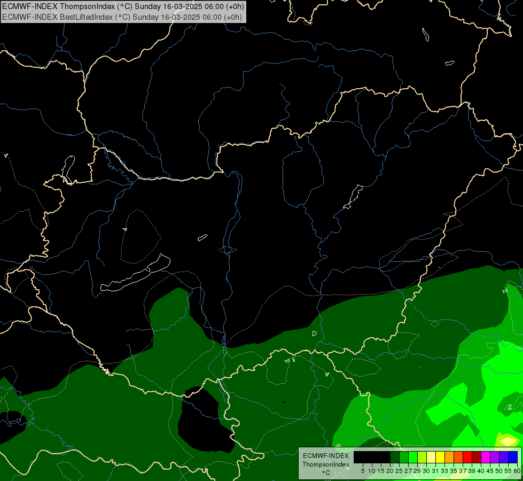Click the legend scale value "25"
This screenshot has height=481, width=523.
tap(399, 471)
